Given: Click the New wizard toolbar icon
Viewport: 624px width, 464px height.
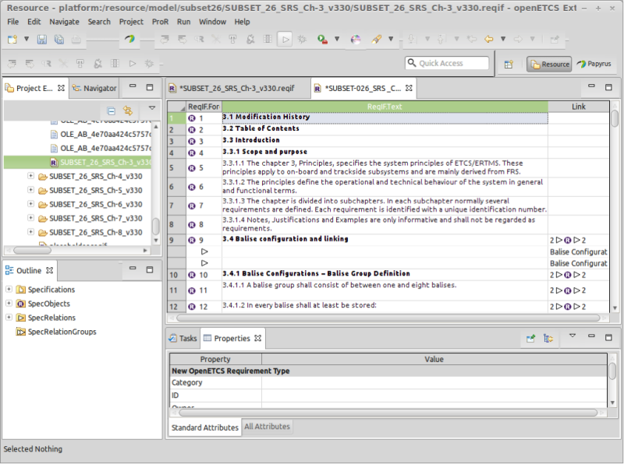Looking at the screenshot, I should (12, 39).
